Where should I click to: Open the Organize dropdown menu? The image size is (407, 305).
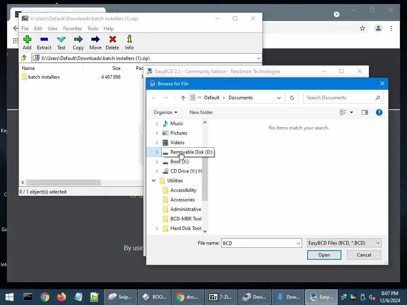pyautogui.click(x=165, y=112)
